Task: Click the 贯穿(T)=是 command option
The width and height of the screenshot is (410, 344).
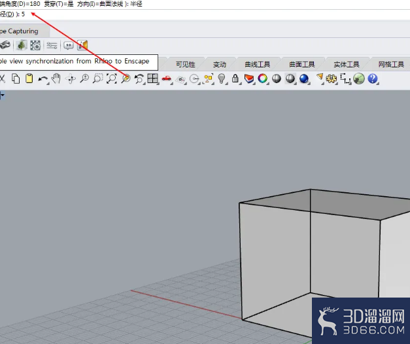Action: tap(59, 4)
